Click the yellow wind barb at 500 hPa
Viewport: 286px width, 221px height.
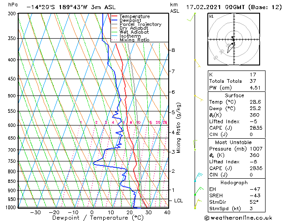[x=199, y=98]
